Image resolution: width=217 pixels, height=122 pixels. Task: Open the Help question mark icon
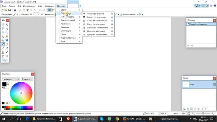click(215, 6)
